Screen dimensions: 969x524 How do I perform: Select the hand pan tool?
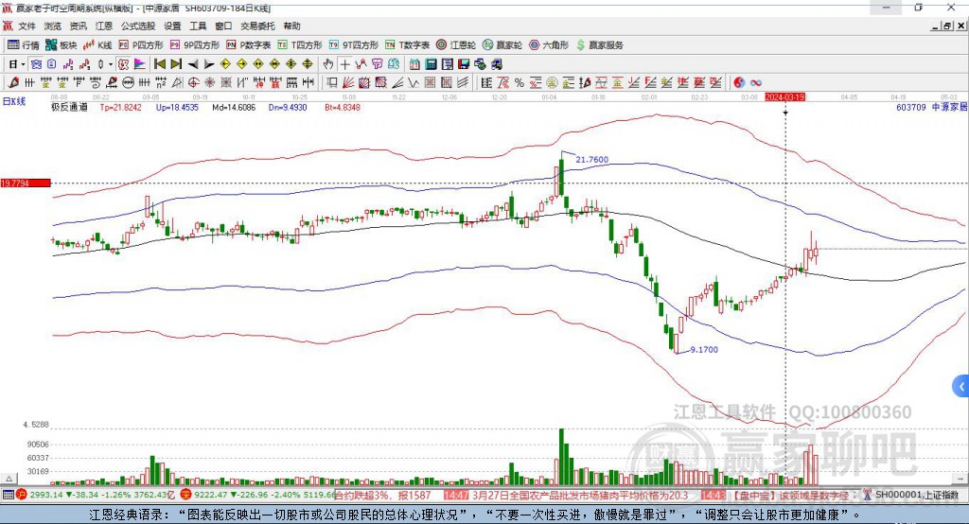328,64
